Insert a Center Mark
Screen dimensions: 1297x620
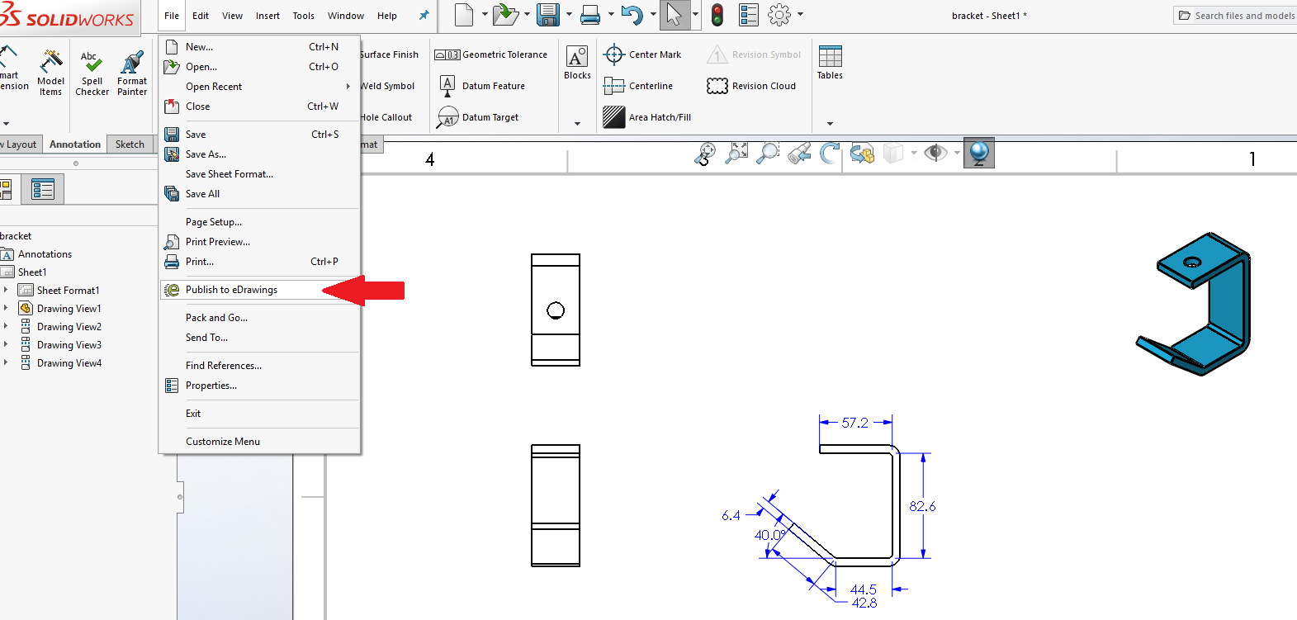[643, 54]
